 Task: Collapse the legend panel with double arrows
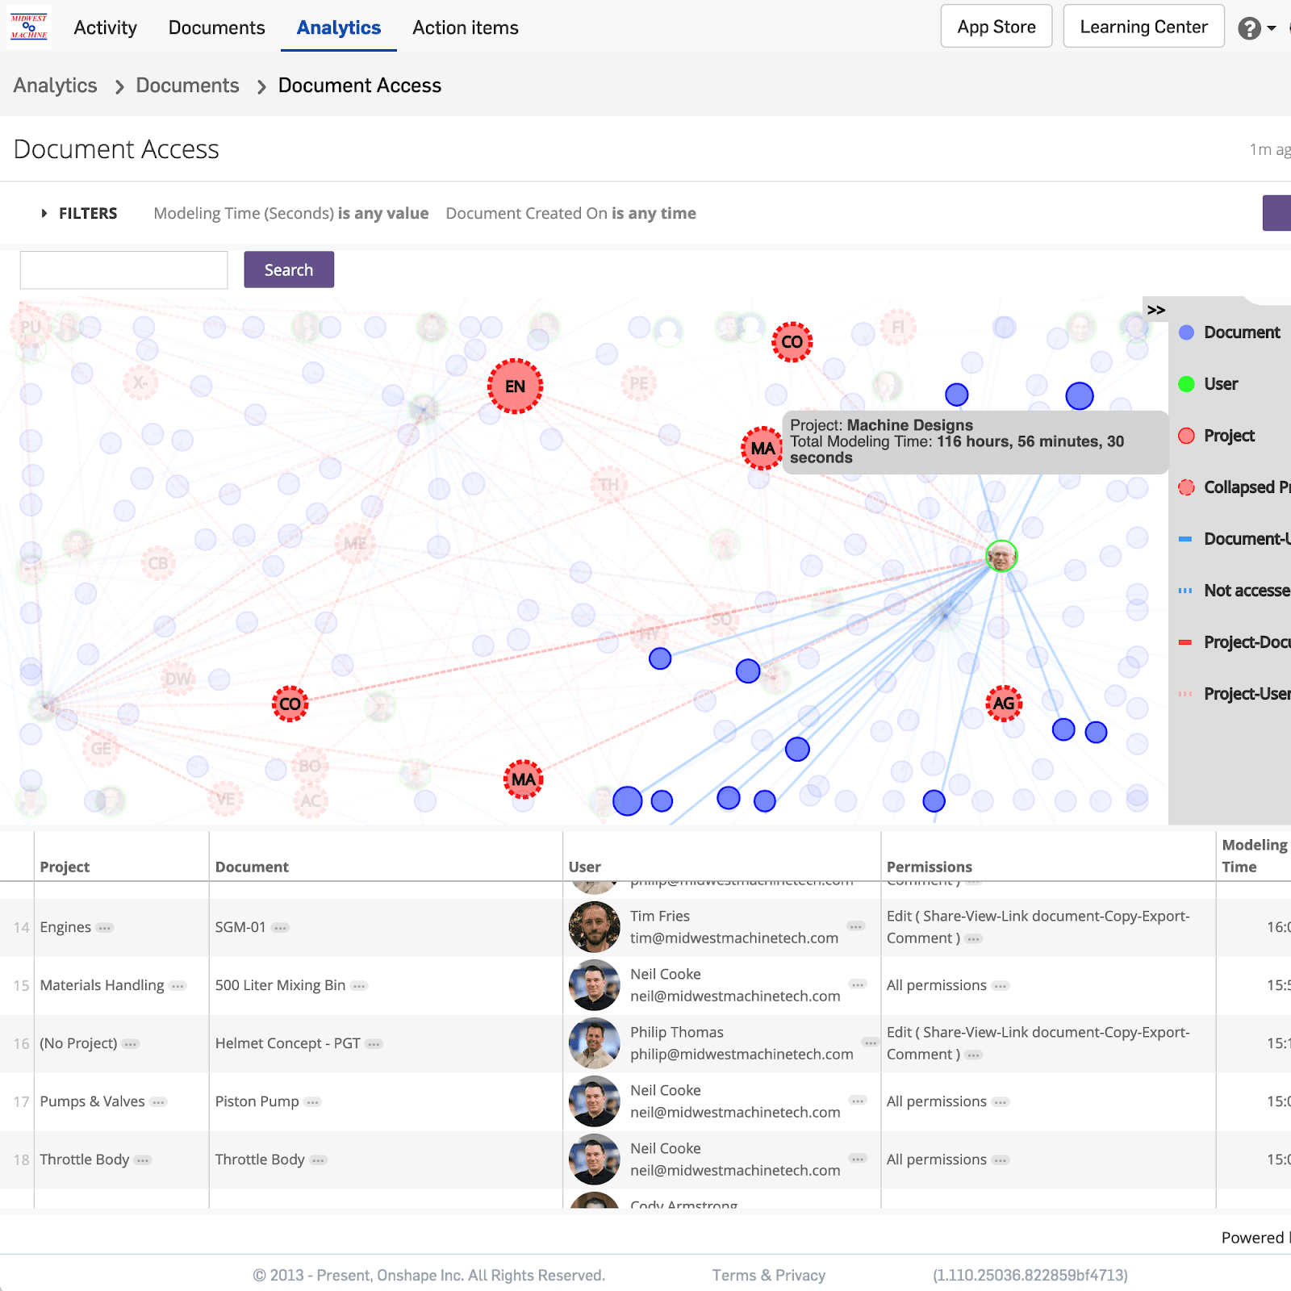(x=1155, y=310)
